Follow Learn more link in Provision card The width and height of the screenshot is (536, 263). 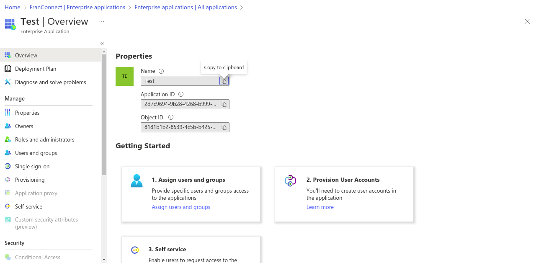[320, 207]
